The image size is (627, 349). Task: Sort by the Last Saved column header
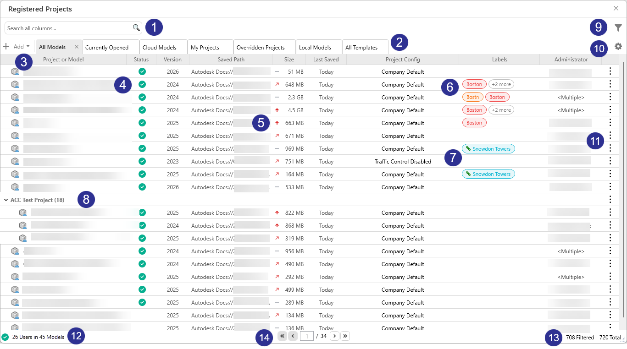click(x=326, y=60)
